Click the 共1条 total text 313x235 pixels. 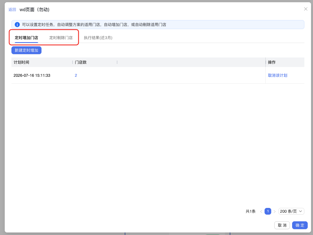tap(251, 211)
